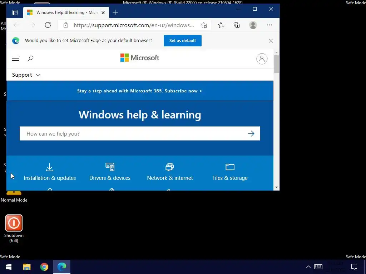Open the site search magnifier

30,59
